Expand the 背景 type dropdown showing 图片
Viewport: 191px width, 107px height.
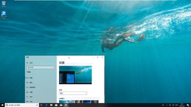coord(73,93)
